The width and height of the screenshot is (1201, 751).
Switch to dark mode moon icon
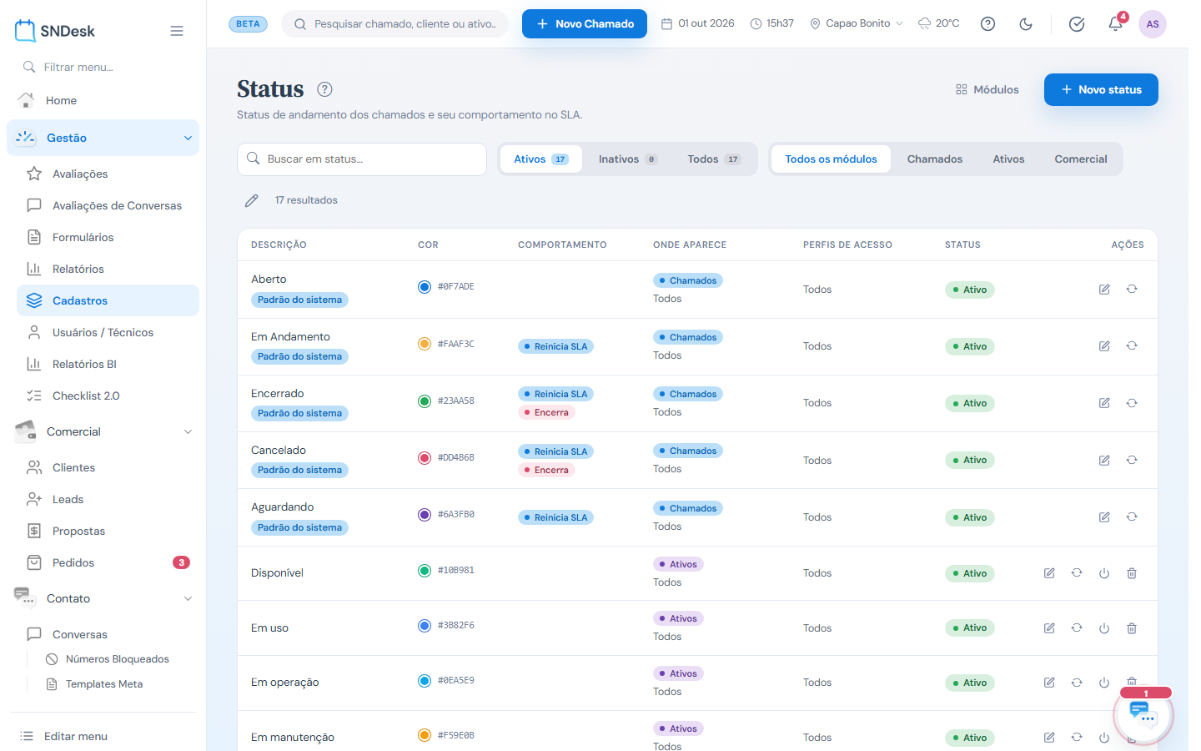(1026, 24)
